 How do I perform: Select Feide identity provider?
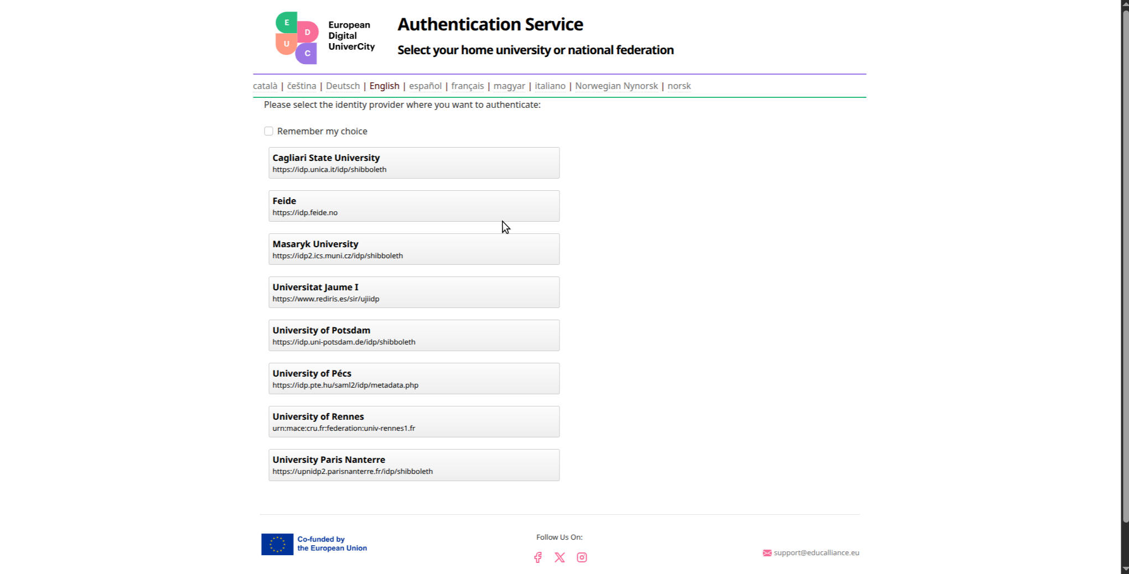[414, 206]
